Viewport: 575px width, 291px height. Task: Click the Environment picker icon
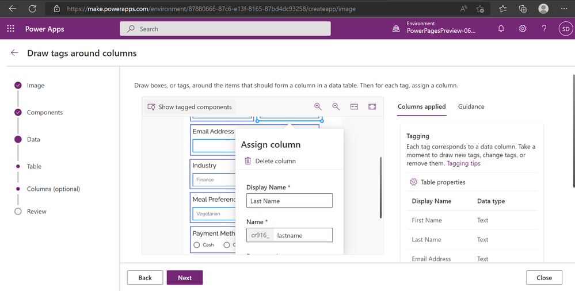tap(396, 29)
